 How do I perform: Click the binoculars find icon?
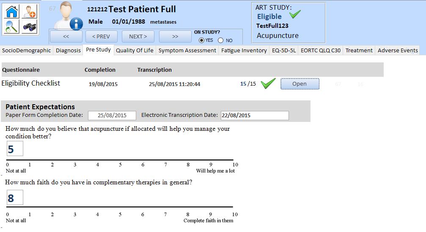(29, 27)
